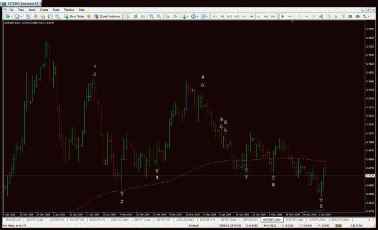Expand the Templates dropdown arrow
Image resolution: width=378 pixels, height=230 pixels.
[x=207, y=16]
